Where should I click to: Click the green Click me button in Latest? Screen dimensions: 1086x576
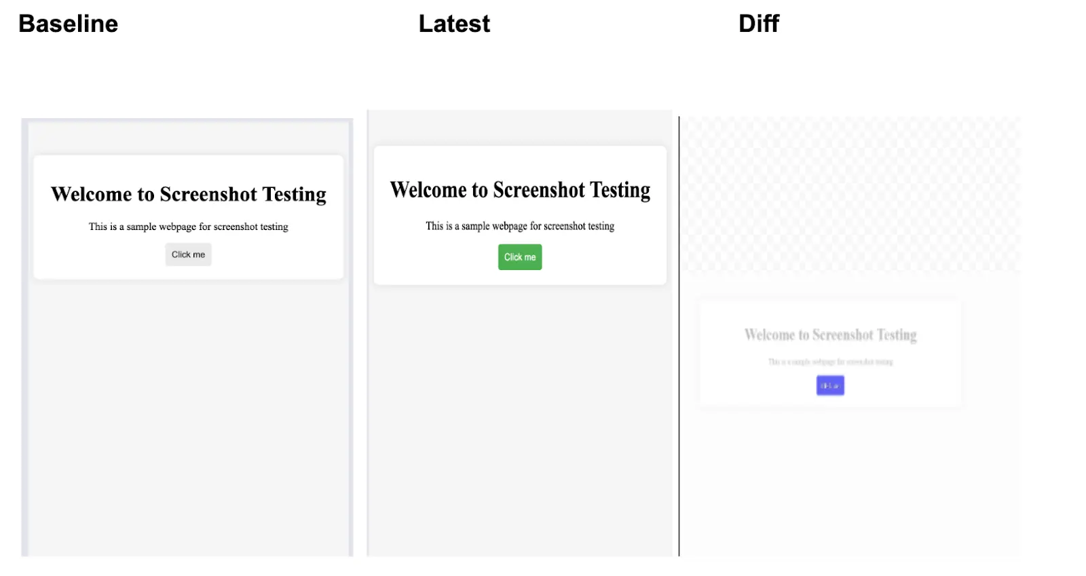coord(519,256)
